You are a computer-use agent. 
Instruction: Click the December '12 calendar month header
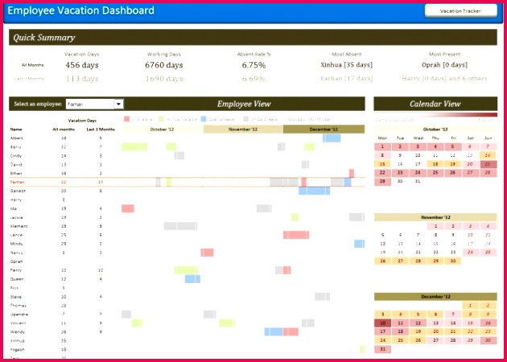click(x=435, y=297)
